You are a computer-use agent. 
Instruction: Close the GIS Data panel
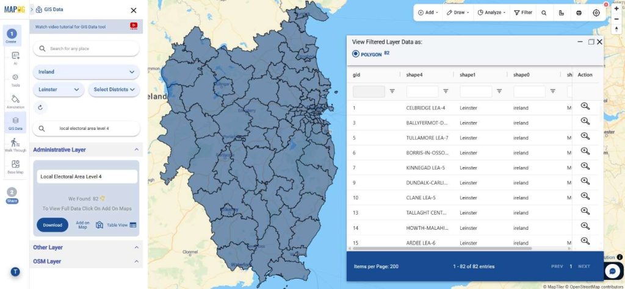tap(134, 10)
